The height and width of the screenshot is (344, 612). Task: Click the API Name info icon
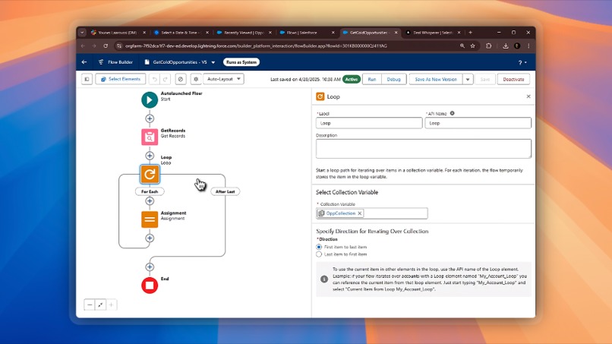(x=452, y=113)
